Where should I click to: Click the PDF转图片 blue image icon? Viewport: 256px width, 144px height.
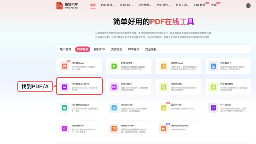[x=213, y=66]
